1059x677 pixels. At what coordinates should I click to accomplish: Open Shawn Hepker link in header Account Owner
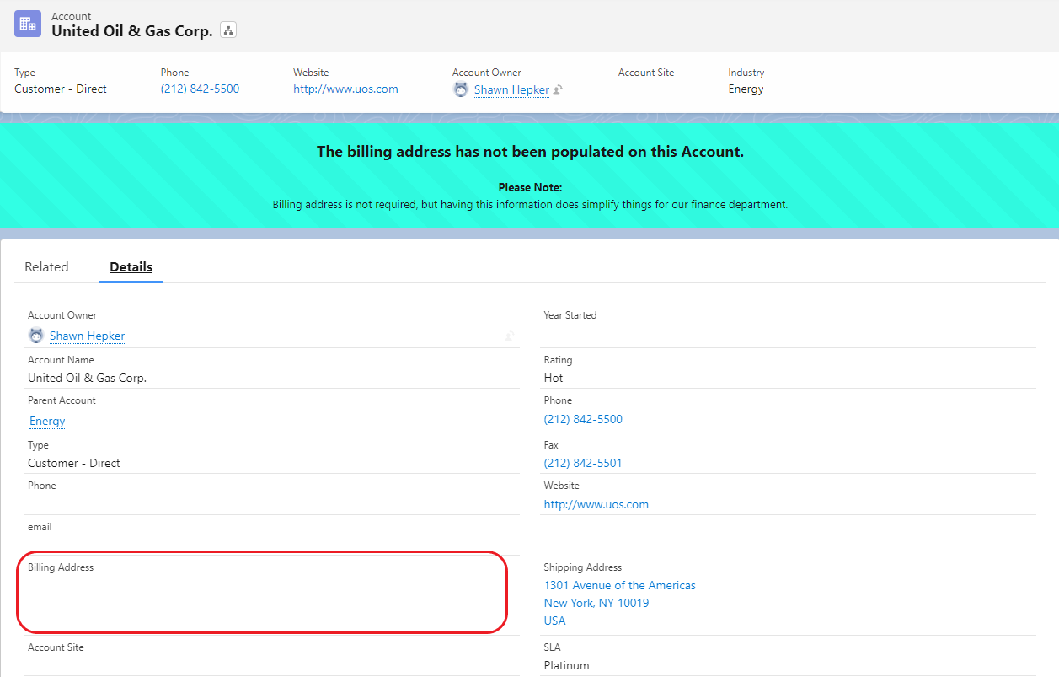(511, 89)
